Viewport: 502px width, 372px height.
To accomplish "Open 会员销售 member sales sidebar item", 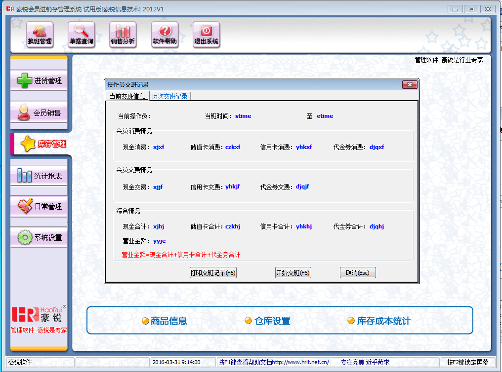I will pos(39,113).
